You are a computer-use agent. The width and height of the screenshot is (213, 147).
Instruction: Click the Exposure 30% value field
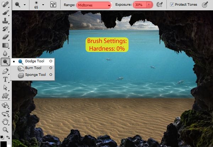pyautogui.click(x=140, y=5)
